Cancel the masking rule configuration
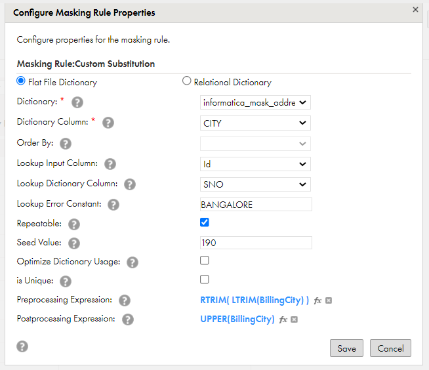This screenshot has height=370, width=429. coord(390,348)
